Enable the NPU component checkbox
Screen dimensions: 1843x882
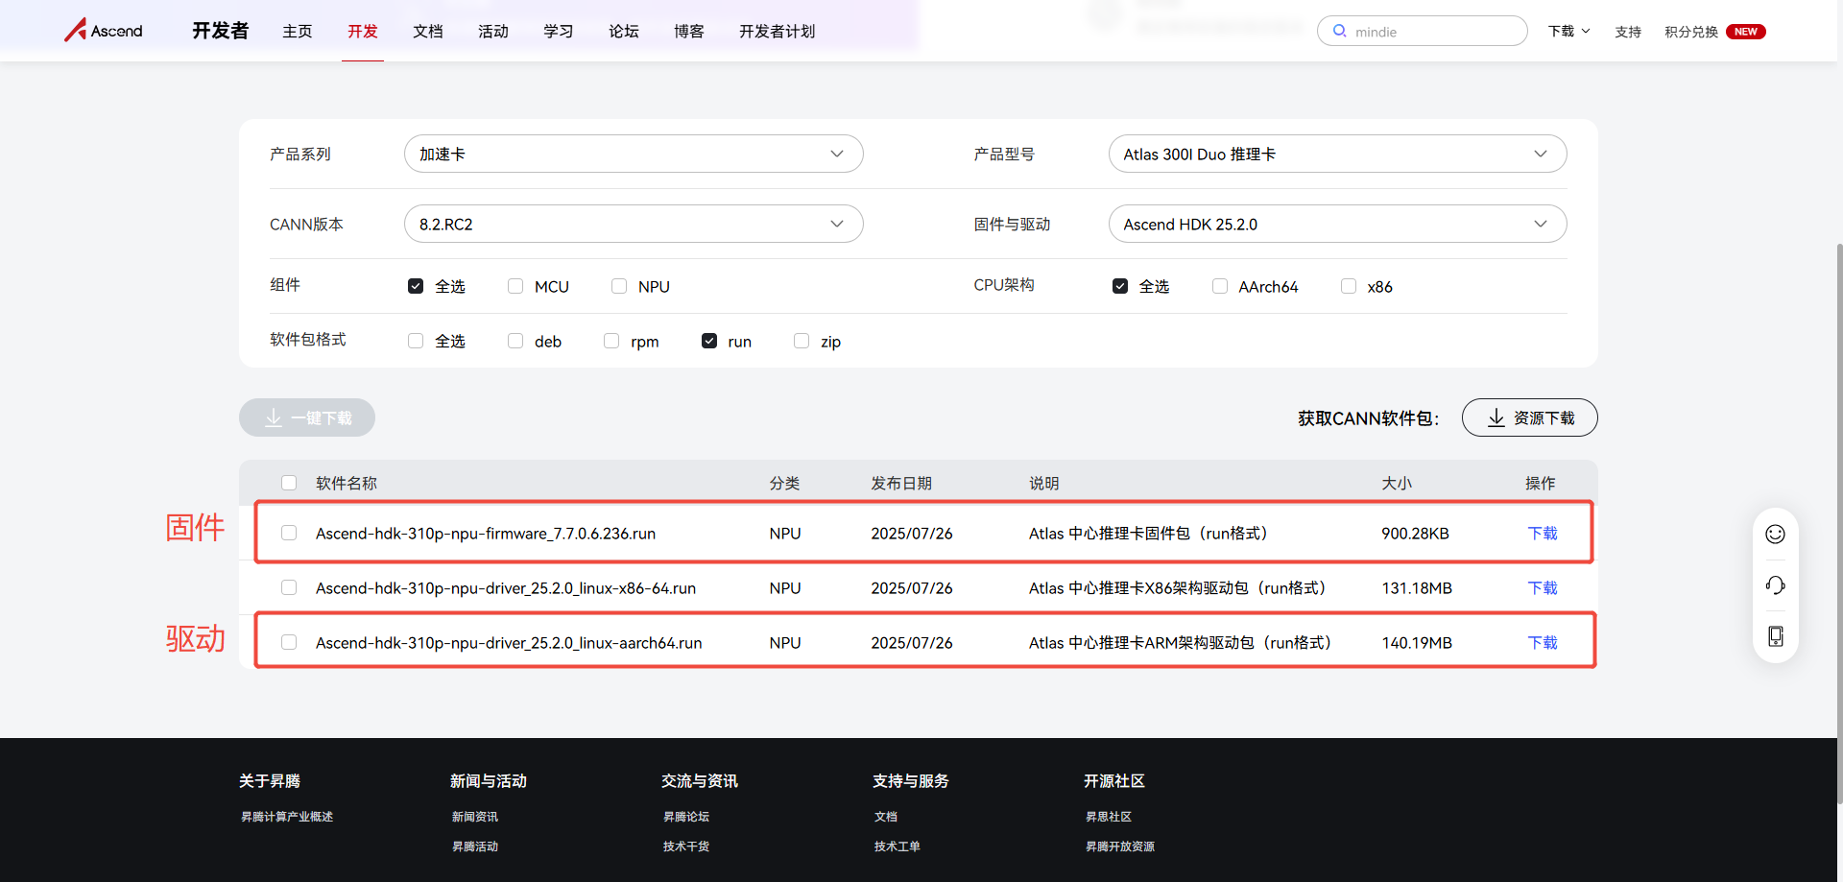click(619, 286)
